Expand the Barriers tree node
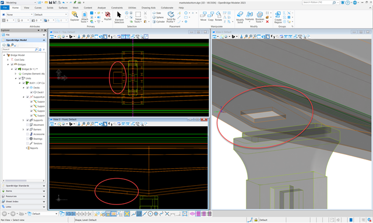The height and width of the screenshot is (223, 373). pyautogui.click(x=23, y=129)
